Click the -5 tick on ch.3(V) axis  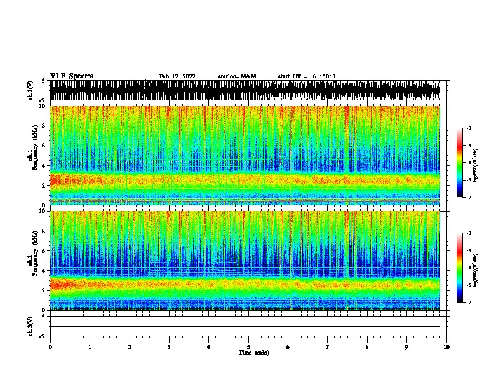pyautogui.click(x=43, y=336)
